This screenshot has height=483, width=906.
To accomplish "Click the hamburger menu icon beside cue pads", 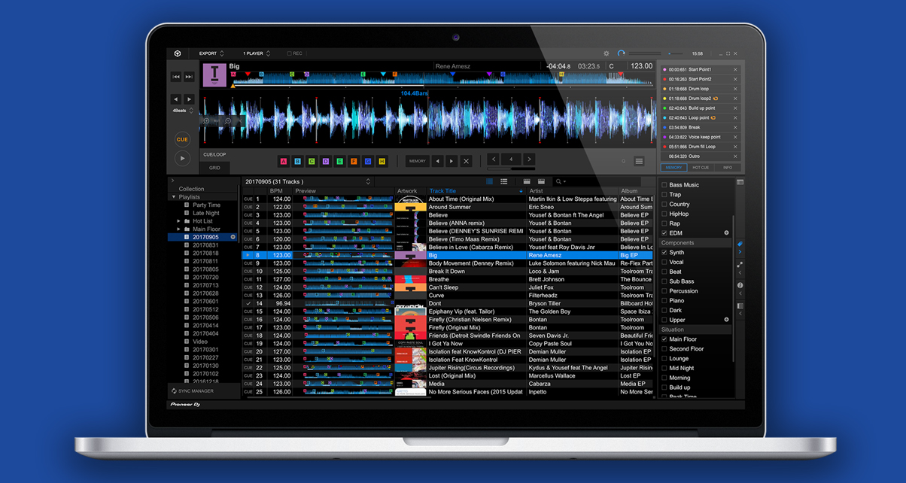I will 639,161.
